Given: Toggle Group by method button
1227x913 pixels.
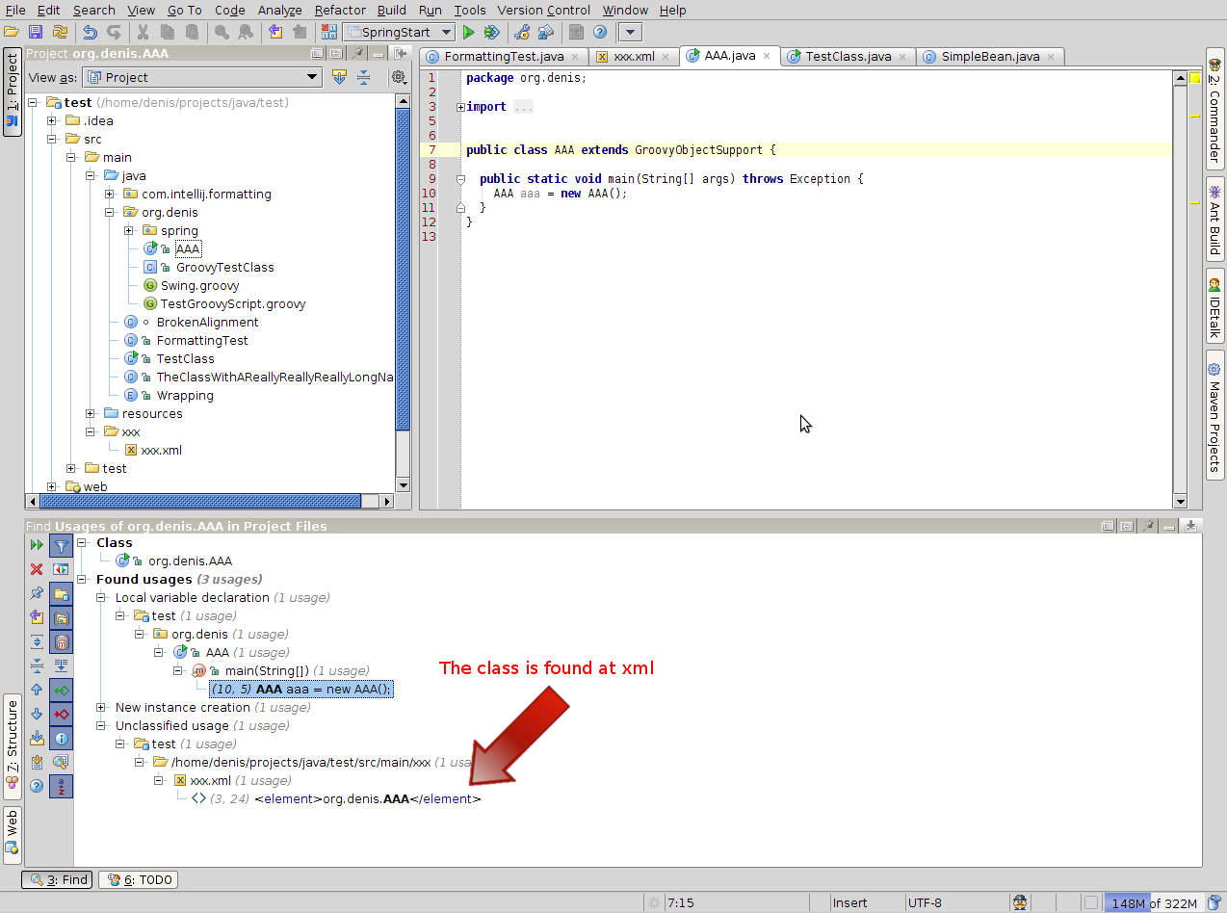Looking at the screenshot, I should click(62, 641).
